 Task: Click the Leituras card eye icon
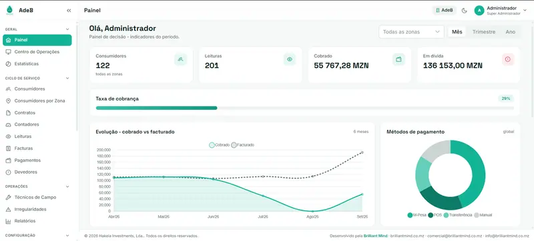[x=290, y=59]
